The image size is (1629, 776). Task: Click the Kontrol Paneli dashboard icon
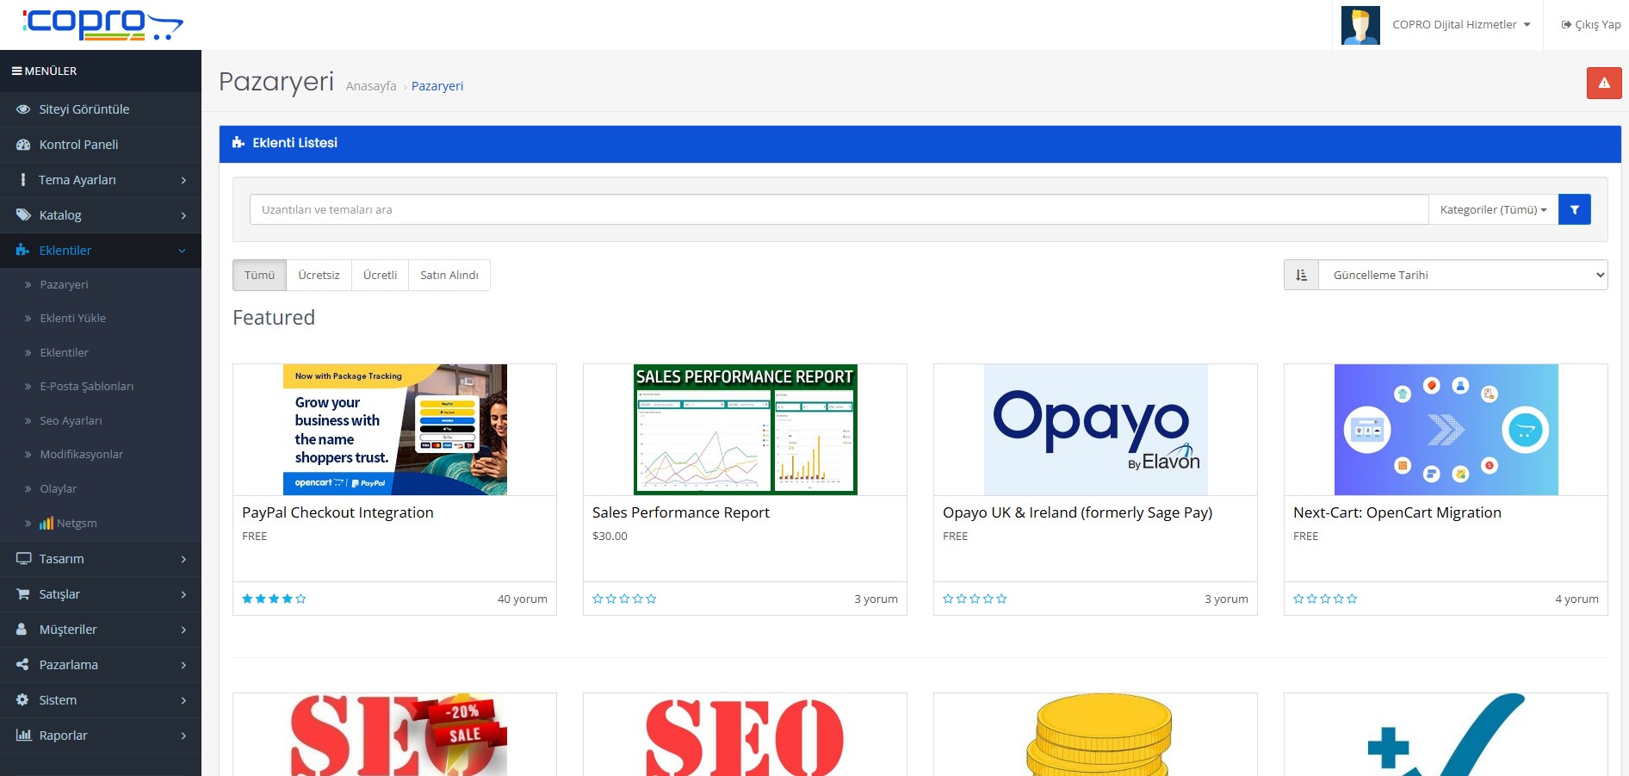click(x=23, y=145)
